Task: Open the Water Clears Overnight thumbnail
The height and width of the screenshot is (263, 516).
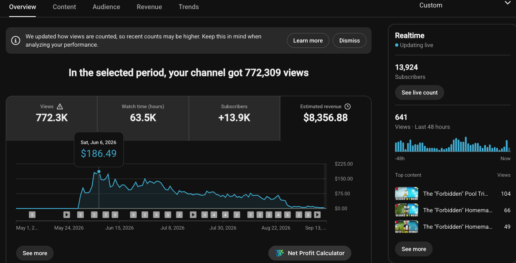Action: coord(407,227)
